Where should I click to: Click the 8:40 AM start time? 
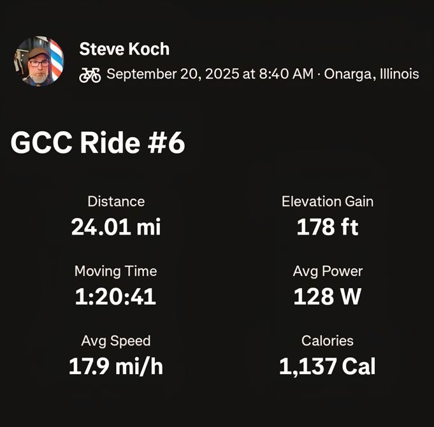coord(286,74)
